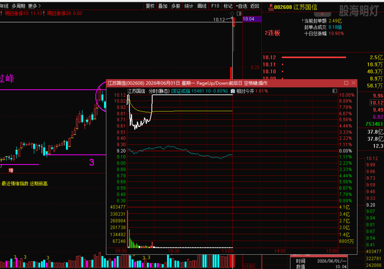The width and height of the screenshot is (384, 269).
Task: Select the 当前封单额 2.49亿 value
Action: click(x=335, y=21)
